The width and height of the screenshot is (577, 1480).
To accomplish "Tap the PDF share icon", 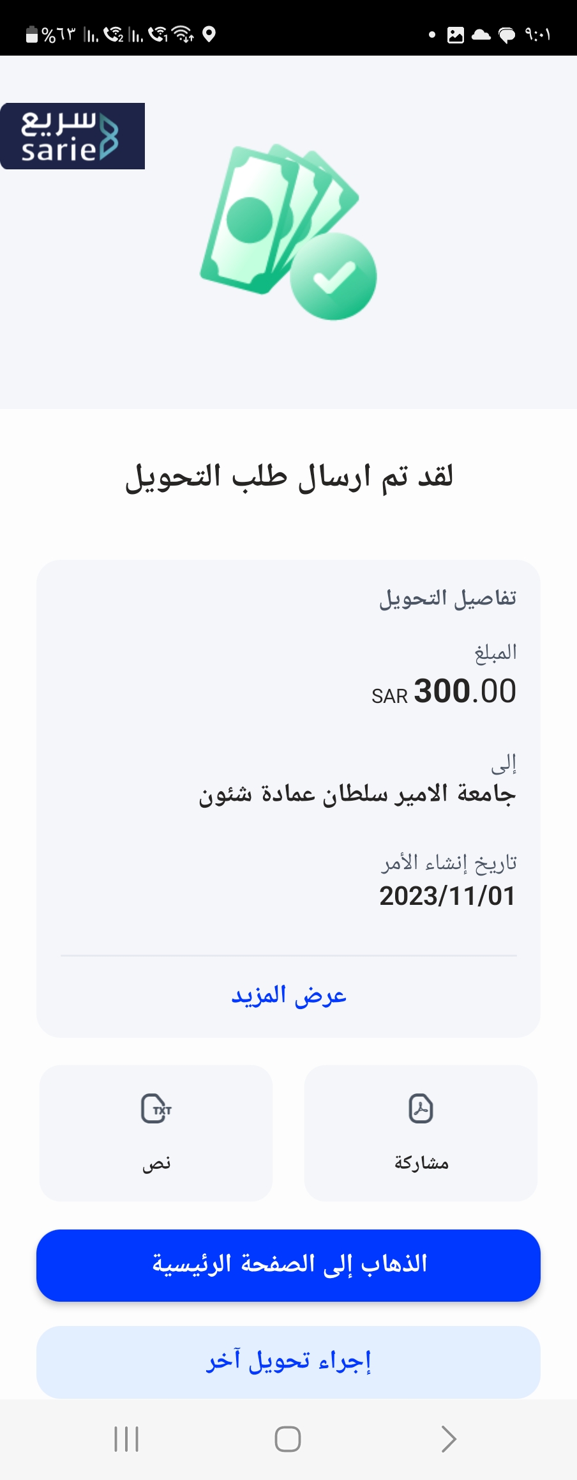I will (421, 1109).
